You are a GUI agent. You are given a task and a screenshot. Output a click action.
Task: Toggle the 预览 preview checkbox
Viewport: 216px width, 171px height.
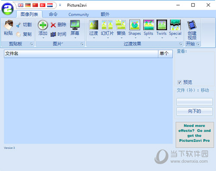pyautogui.click(x=179, y=82)
